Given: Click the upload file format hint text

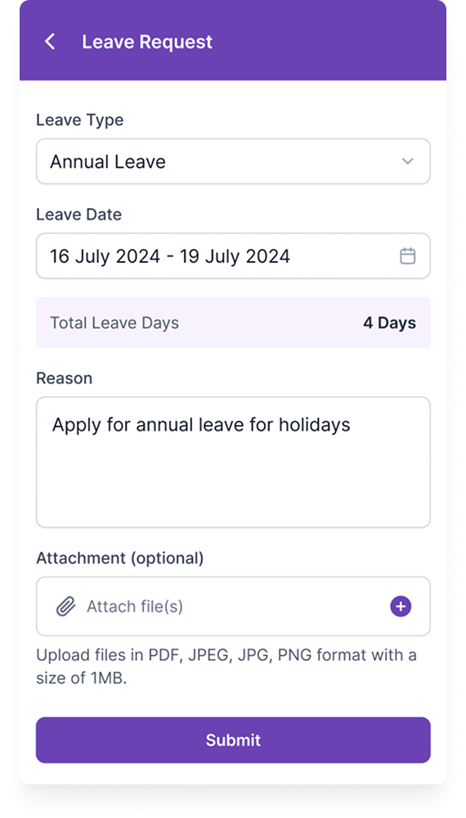Looking at the screenshot, I should pyautogui.click(x=226, y=667).
